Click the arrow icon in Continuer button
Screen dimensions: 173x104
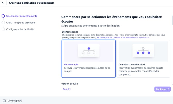pos(168,89)
